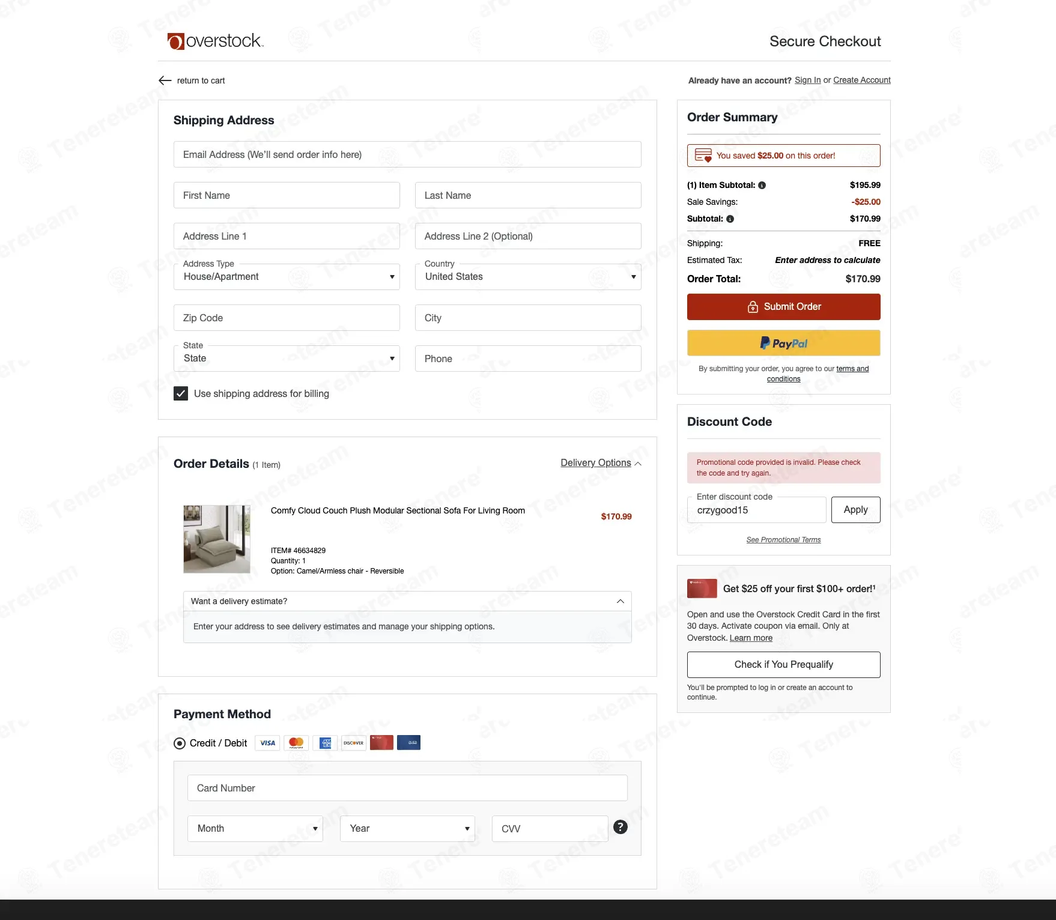Click the Card Number field
The width and height of the screenshot is (1056, 920).
407,788
